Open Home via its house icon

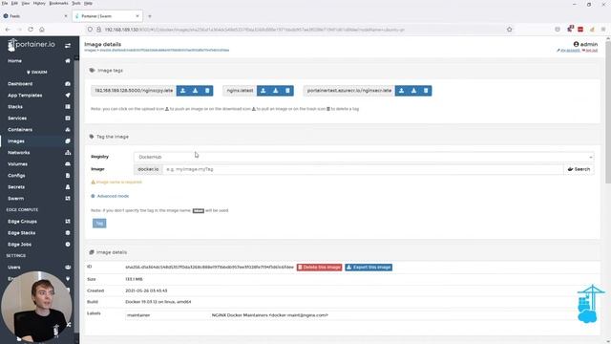point(68,61)
